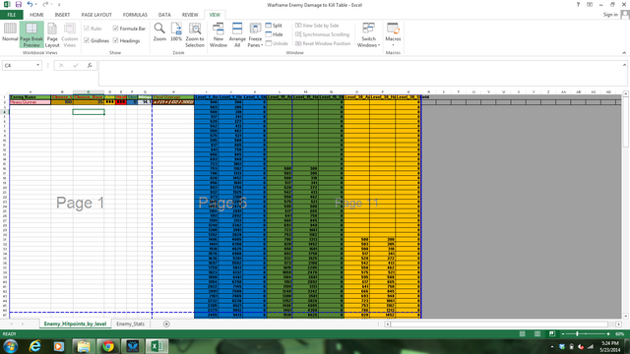Arrange All windows
630x354 pixels.
(237, 35)
